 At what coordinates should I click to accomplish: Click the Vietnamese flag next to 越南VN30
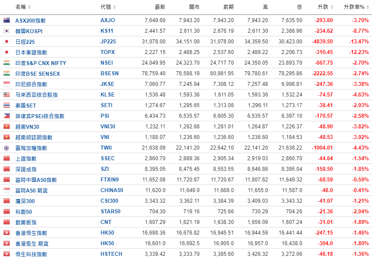pyautogui.click(x=7, y=127)
